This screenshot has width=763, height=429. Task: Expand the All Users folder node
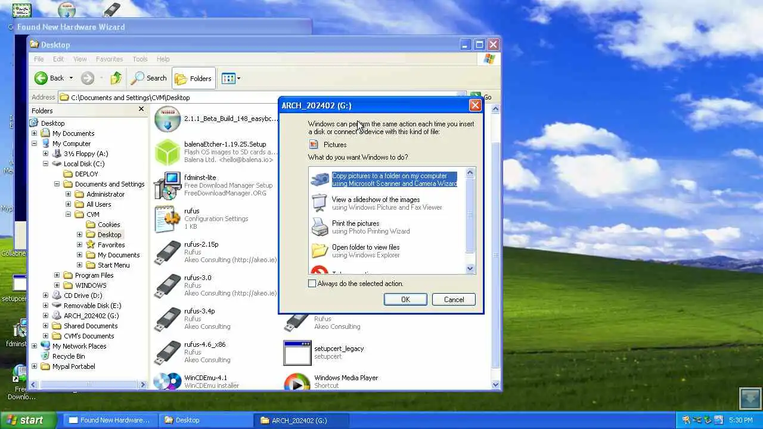pos(68,204)
